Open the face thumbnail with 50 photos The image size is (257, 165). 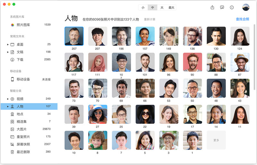pos(192,88)
